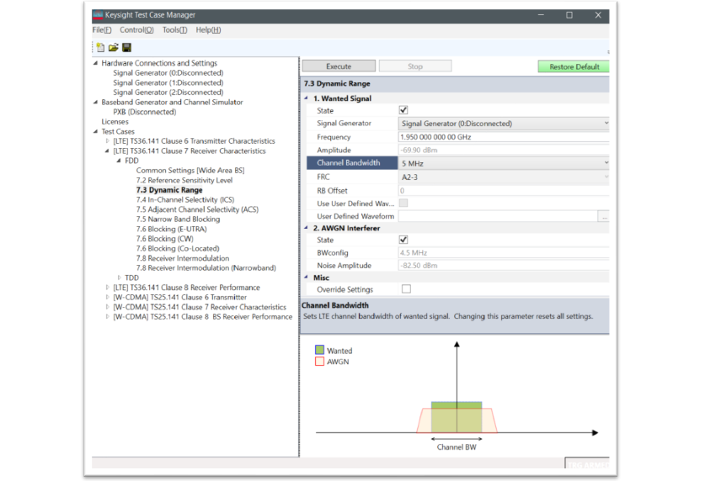Viewport: 721px width, 481px height.
Task: Expand W-CDMA Clause 8 BS Receiver Performance
Action: tap(108, 317)
